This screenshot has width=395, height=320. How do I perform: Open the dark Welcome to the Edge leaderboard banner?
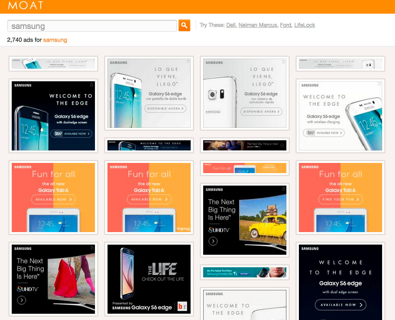click(149, 145)
